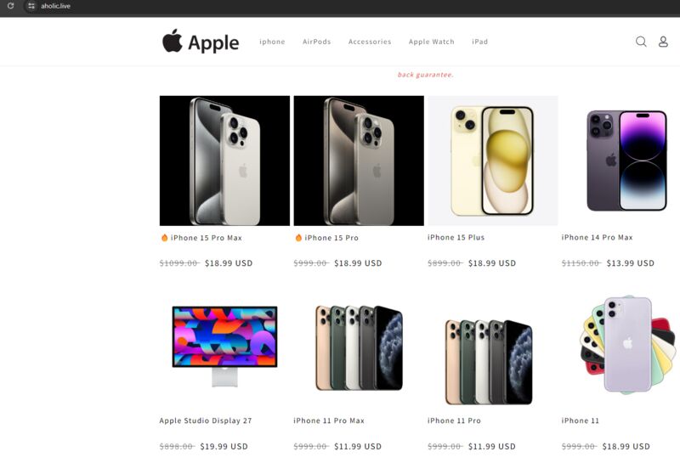Open the iPhone 11 Pro title link
The width and height of the screenshot is (680, 457).
pos(454,420)
